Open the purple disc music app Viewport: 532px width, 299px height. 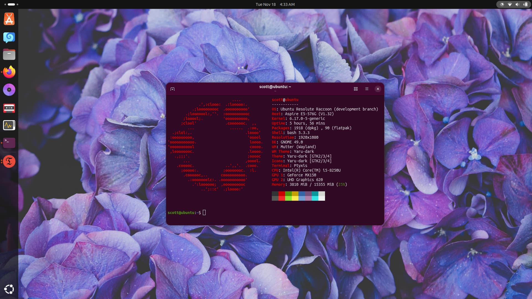point(9,90)
